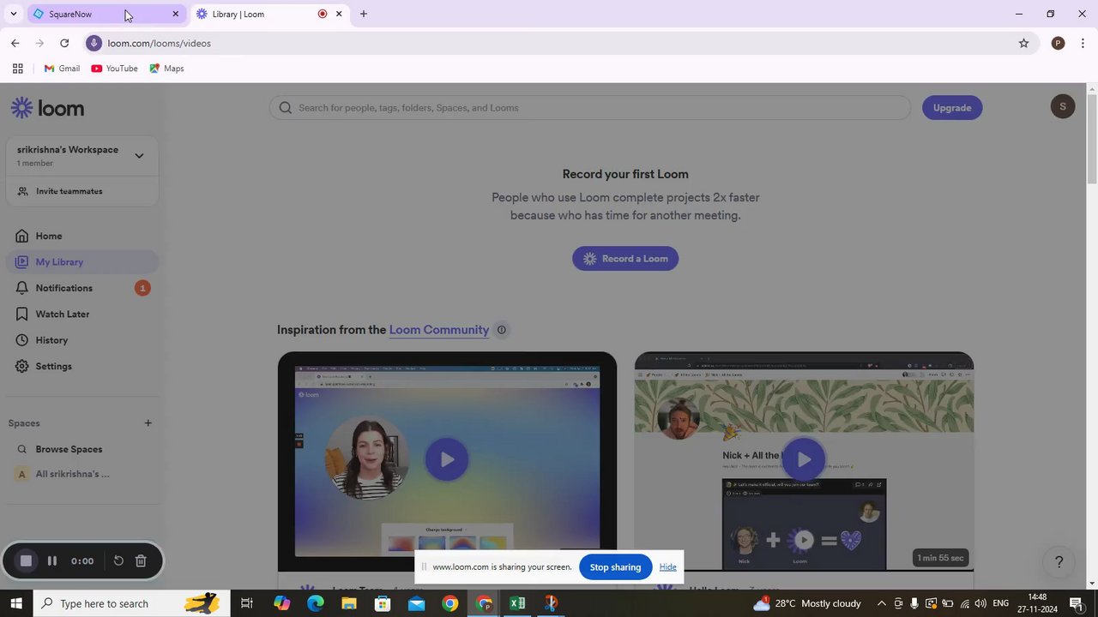Screen dimensions: 1098x617
Task: Reload the page
Action: (x=64, y=43)
